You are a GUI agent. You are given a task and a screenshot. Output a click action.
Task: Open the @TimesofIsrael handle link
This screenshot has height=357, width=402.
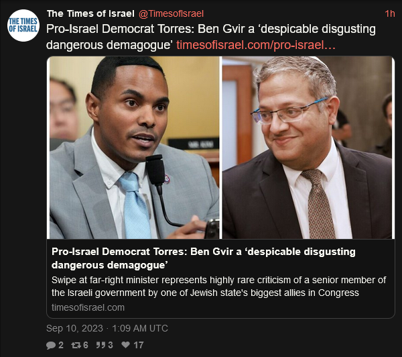point(171,13)
